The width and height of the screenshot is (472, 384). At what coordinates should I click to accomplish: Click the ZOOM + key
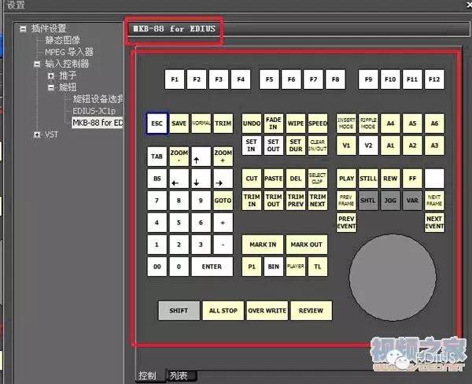pos(223,157)
